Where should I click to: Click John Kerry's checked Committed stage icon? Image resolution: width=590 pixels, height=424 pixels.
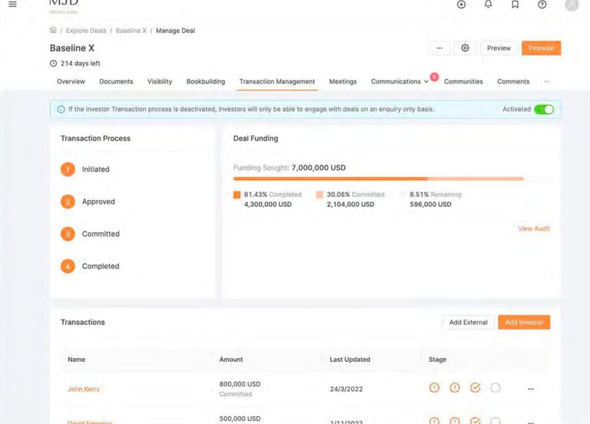pos(476,387)
